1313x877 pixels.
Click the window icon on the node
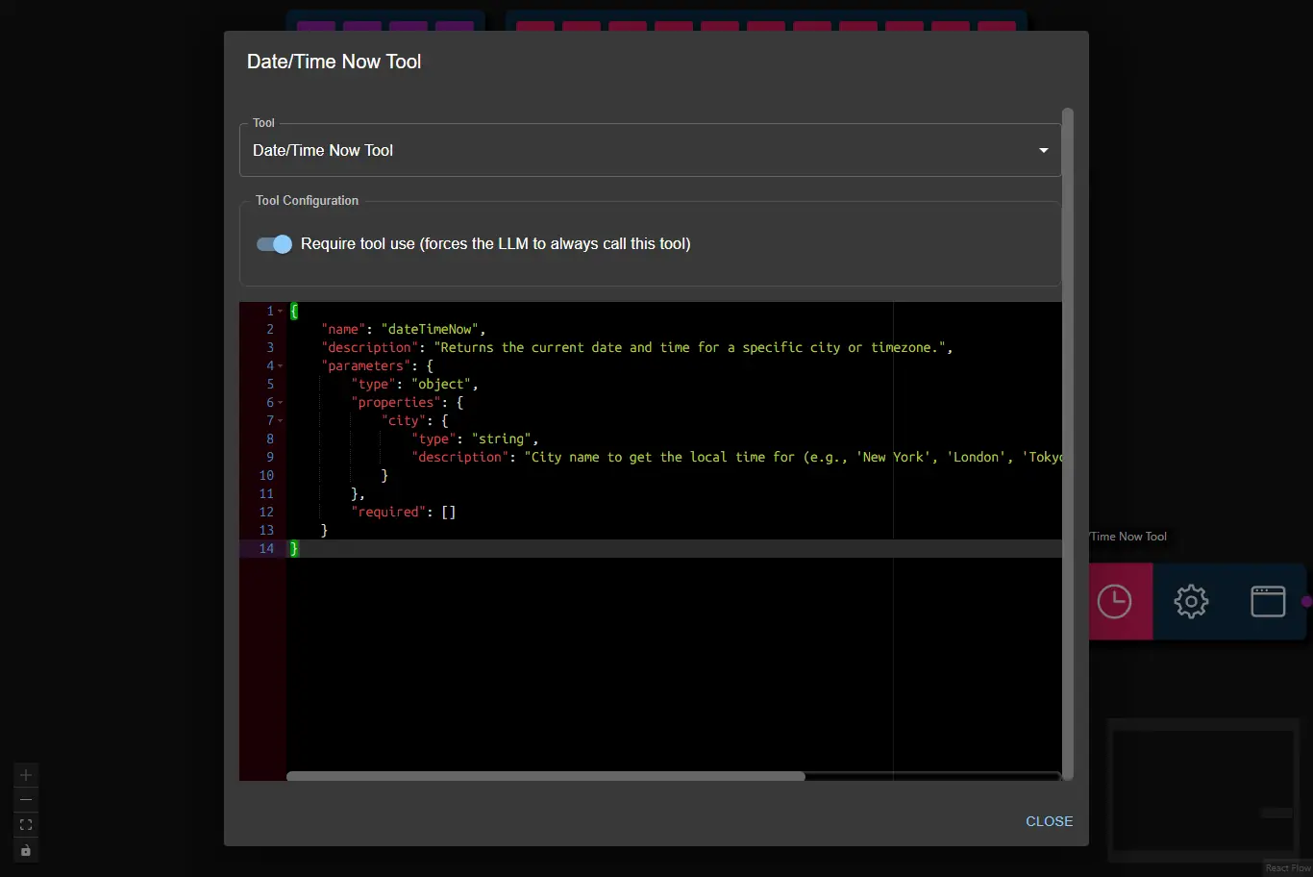coord(1267,602)
